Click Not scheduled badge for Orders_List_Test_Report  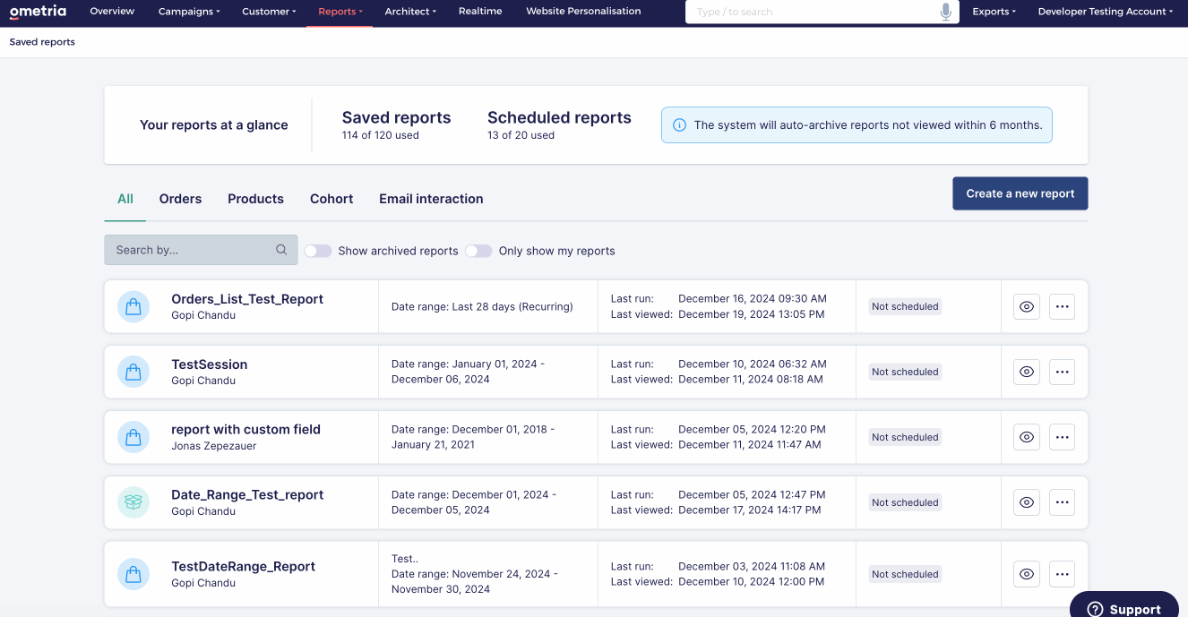[x=905, y=306]
